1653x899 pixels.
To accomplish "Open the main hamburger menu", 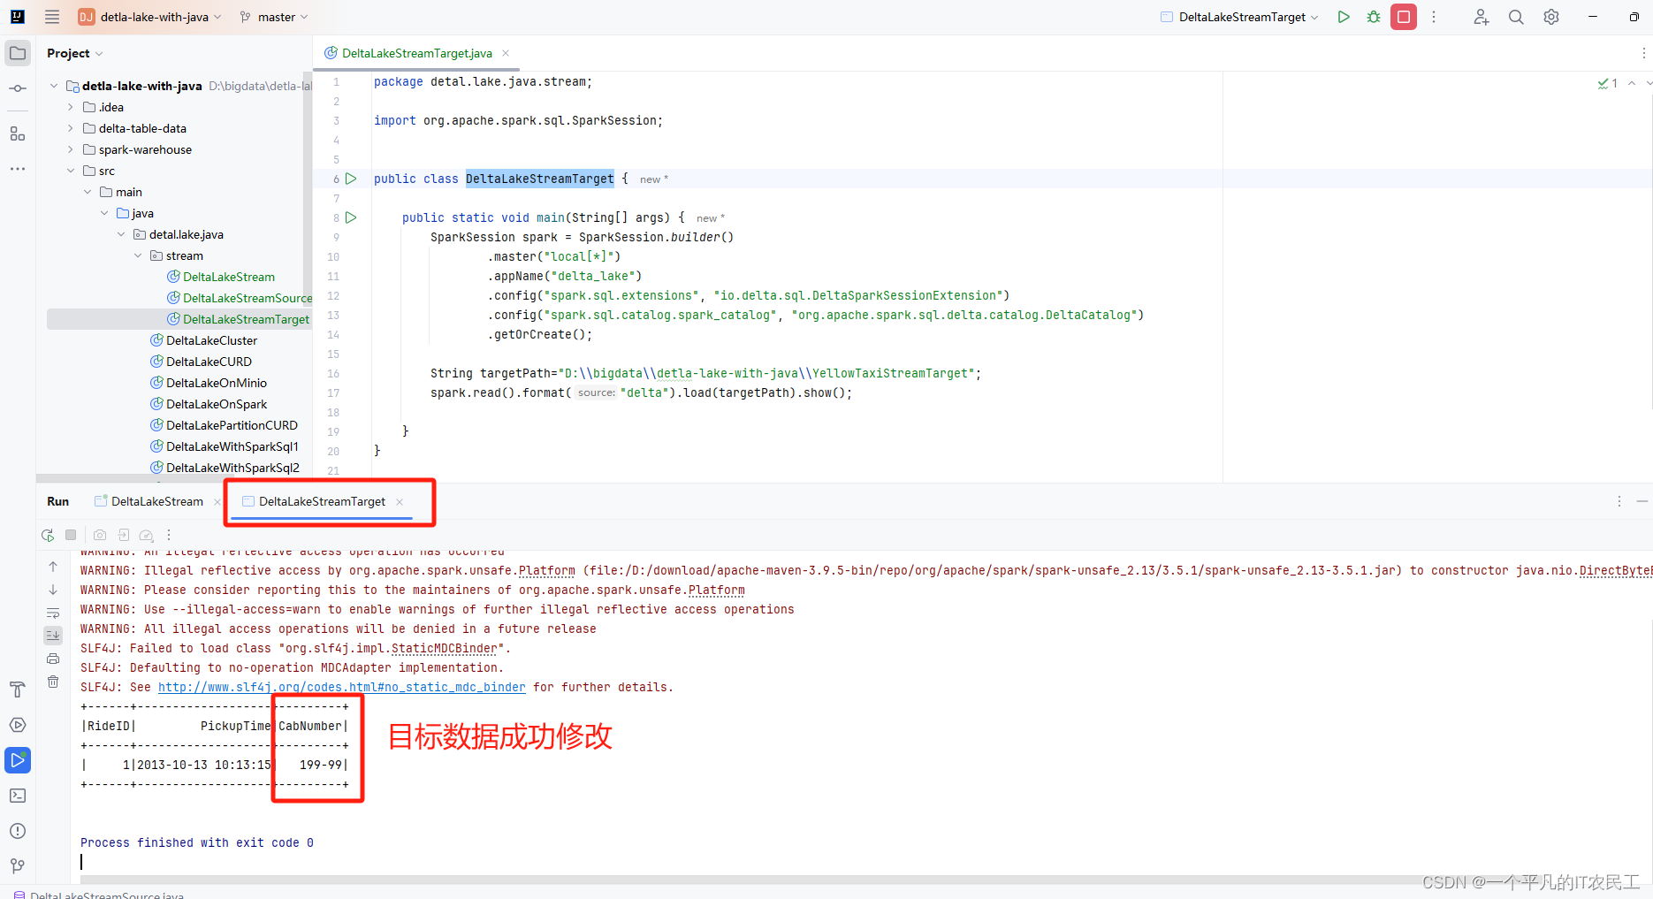I will (52, 17).
